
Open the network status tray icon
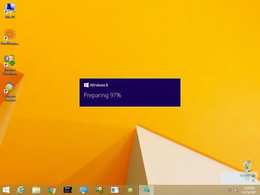pos(230,190)
